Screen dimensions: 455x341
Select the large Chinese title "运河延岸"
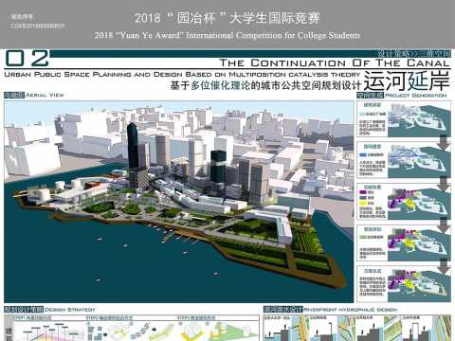tap(407, 81)
